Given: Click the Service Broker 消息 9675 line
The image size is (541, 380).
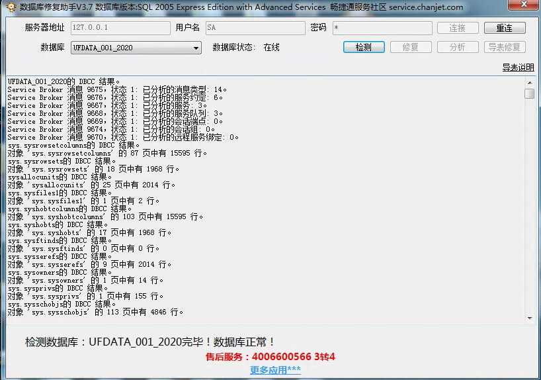Looking at the screenshot, I should [117, 89].
